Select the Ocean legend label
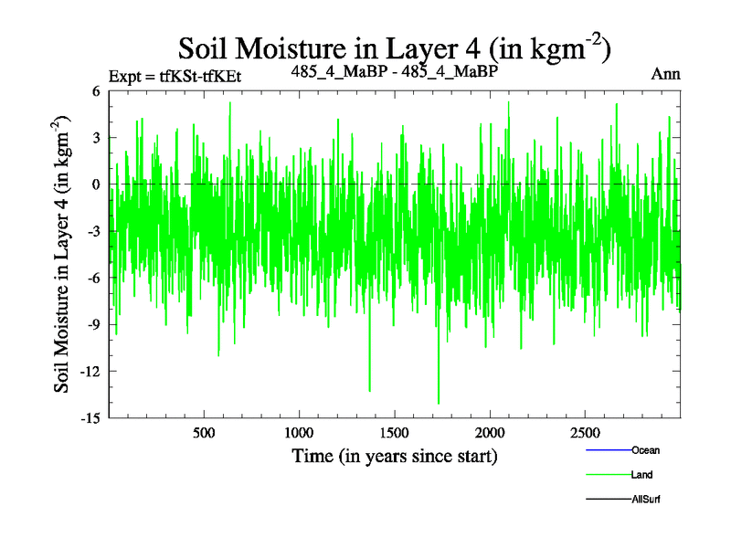This screenshot has width=731, height=548. (x=645, y=450)
